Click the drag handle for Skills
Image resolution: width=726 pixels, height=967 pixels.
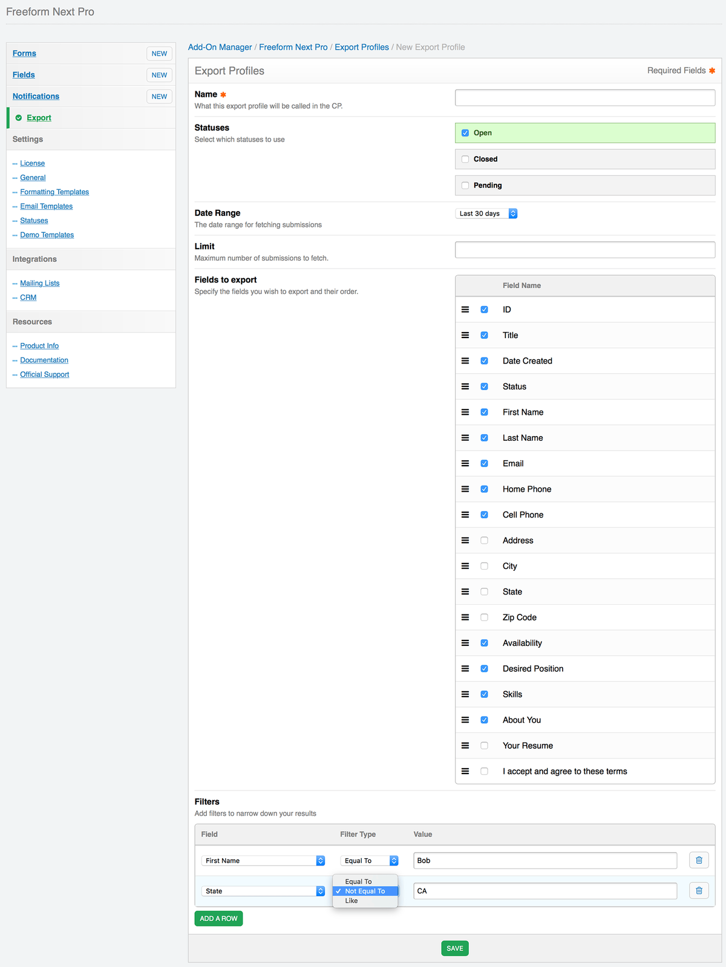[x=465, y=694]
